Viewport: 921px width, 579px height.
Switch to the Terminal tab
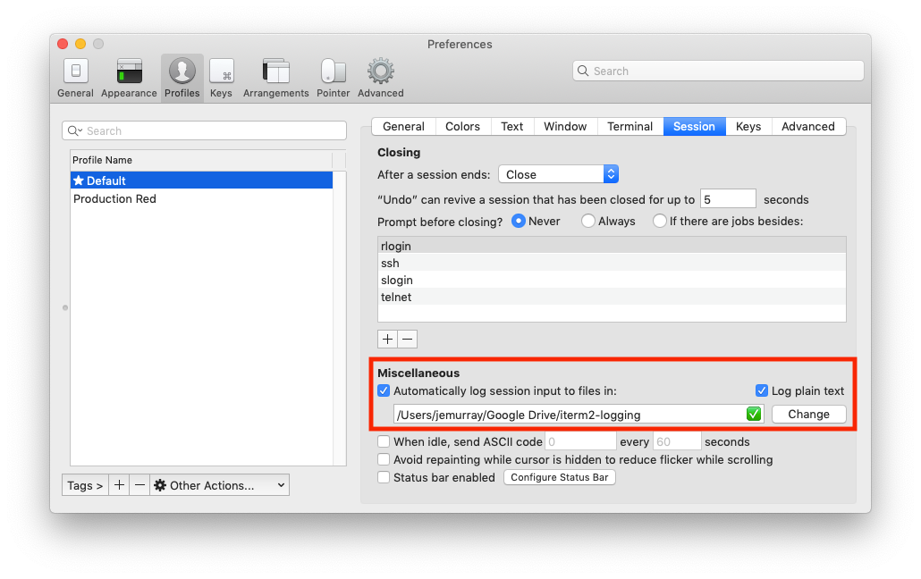coord(629,126)
